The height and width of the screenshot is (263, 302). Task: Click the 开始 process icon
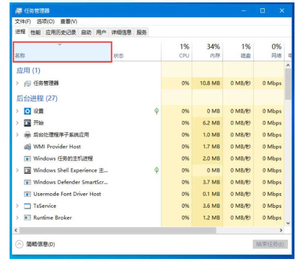pyautogui.click(x=27, y=123)
